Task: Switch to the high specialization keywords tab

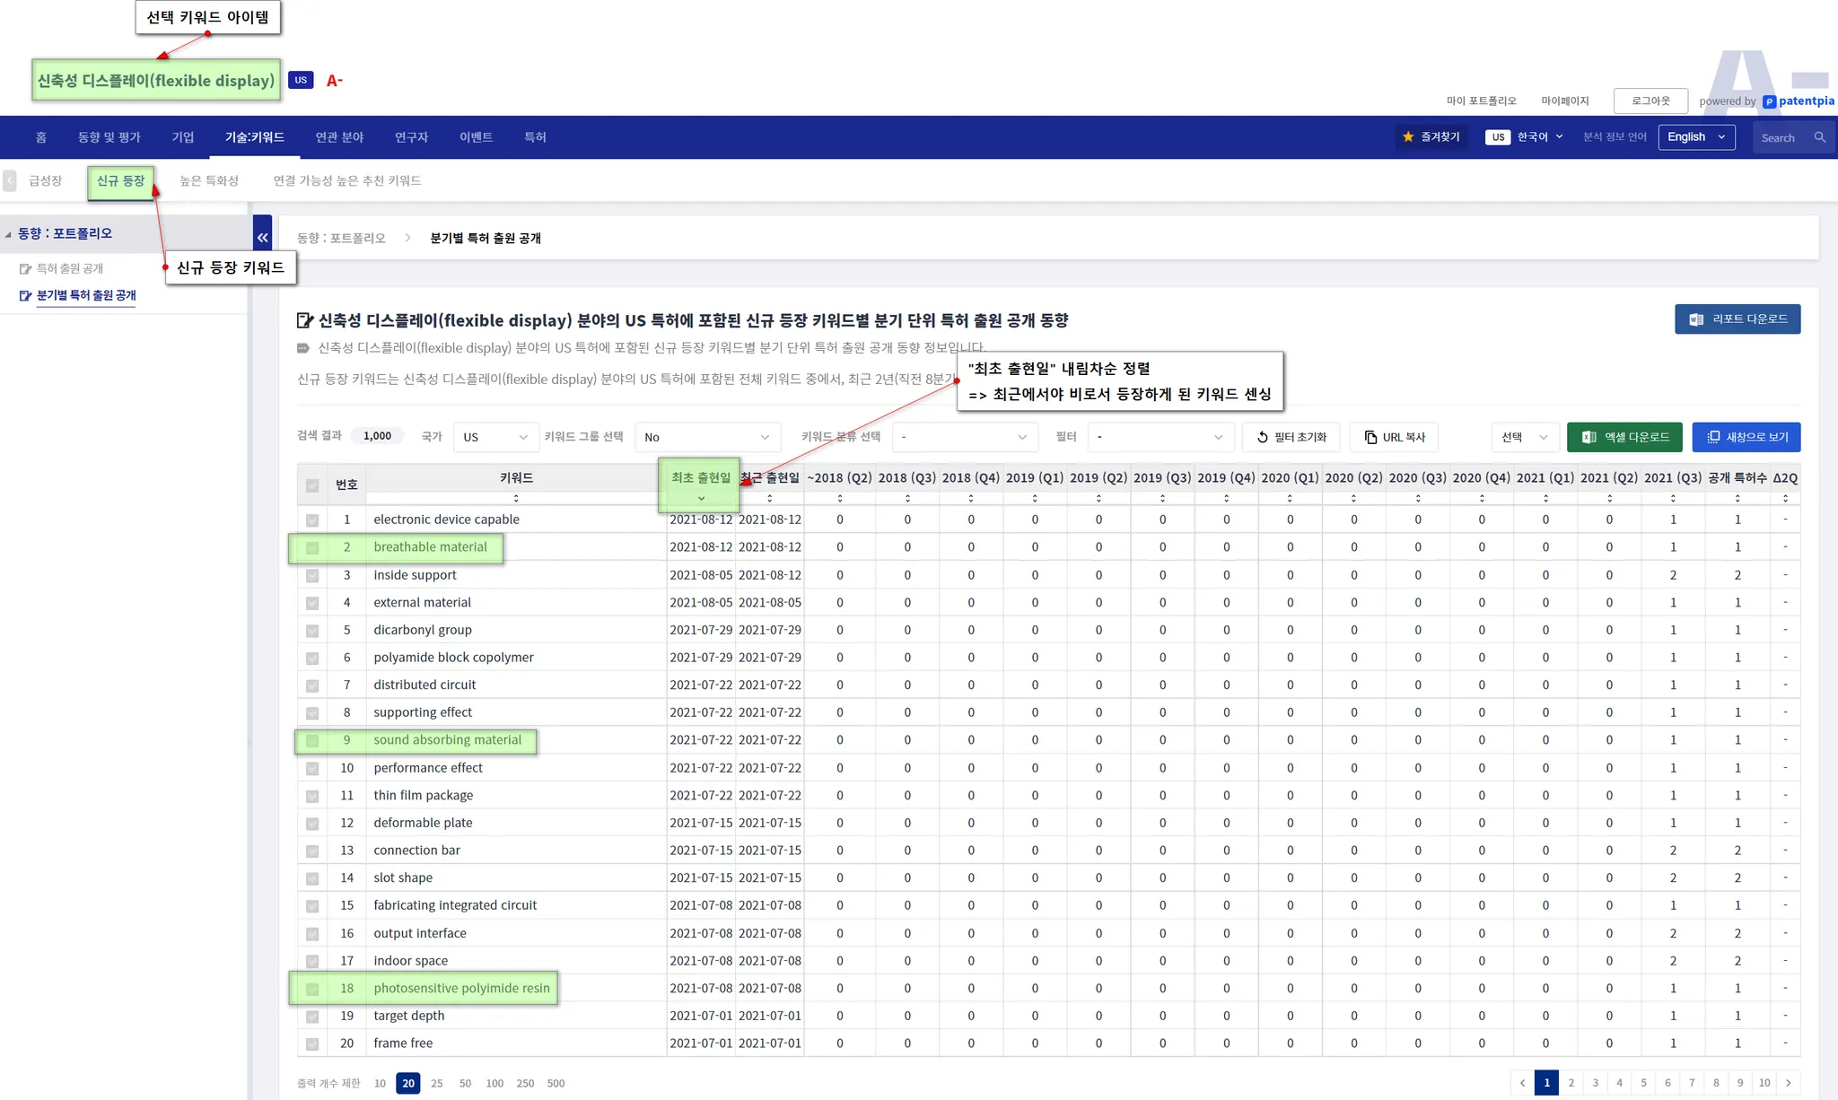Action: pos(209,180)
